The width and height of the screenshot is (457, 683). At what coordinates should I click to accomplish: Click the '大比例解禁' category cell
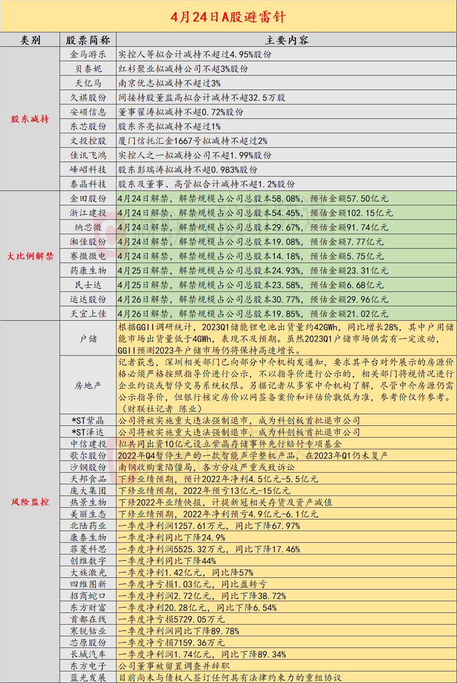tap(30, 256)
